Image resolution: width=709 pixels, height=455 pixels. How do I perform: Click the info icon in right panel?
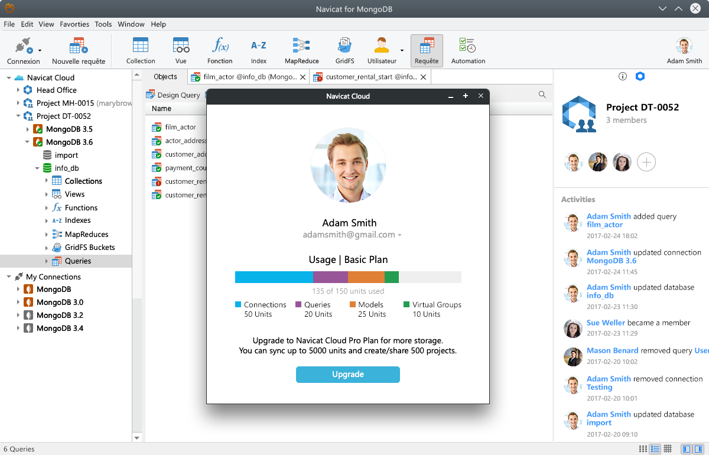coord(622,77)
